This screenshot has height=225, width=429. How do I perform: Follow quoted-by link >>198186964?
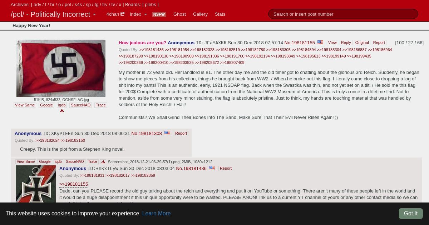pyautogui.click(x=380, y=50)
